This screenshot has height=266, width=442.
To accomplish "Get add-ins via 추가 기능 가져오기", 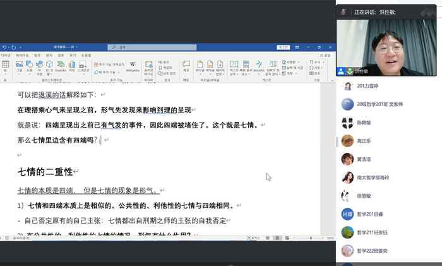I will 109,64.
